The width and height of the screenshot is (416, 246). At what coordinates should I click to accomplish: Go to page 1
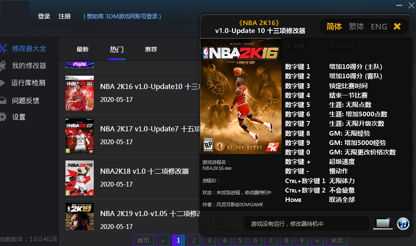pos(178,240)
